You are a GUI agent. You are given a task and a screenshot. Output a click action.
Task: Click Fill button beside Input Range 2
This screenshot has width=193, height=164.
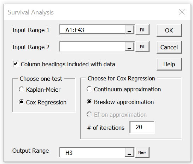[142, 47]
